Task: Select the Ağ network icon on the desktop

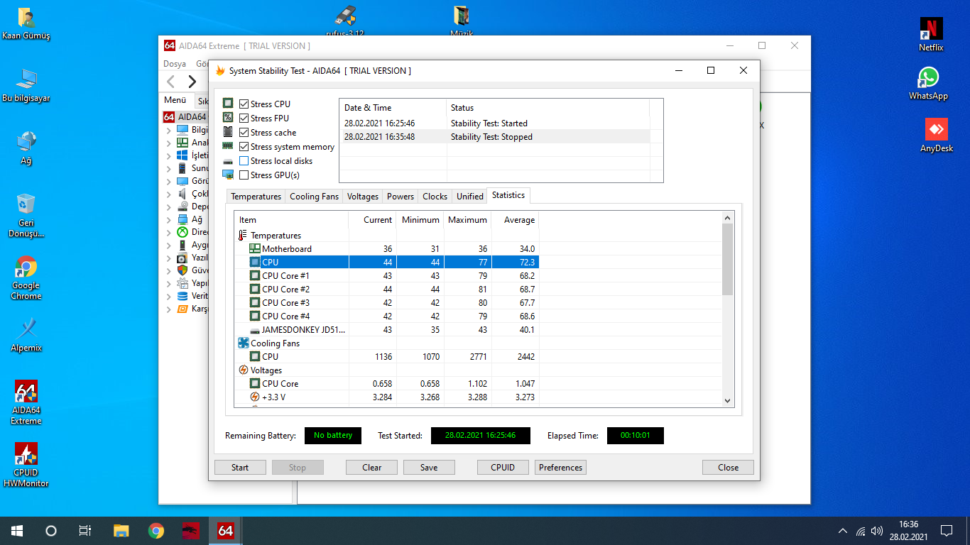Action: click(x=26, y=148)
